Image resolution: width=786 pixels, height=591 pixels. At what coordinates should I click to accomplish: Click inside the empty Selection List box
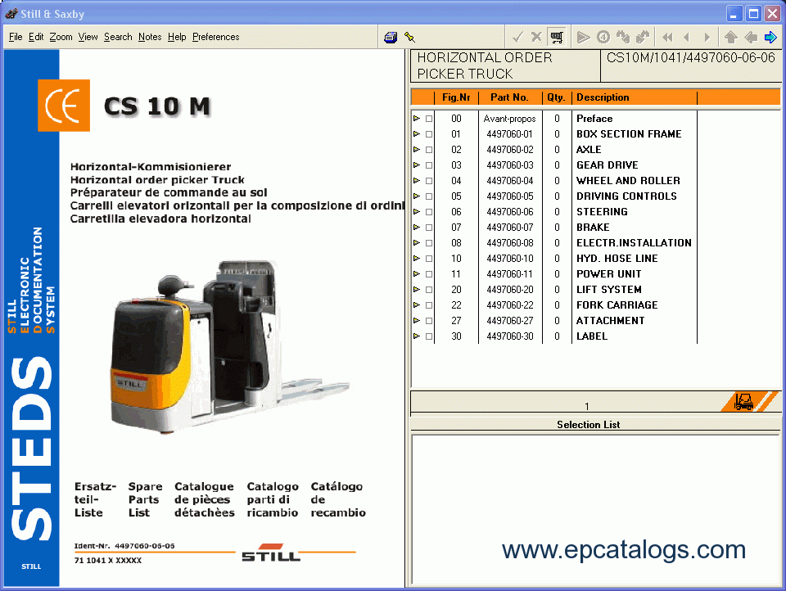click(595, 509)
